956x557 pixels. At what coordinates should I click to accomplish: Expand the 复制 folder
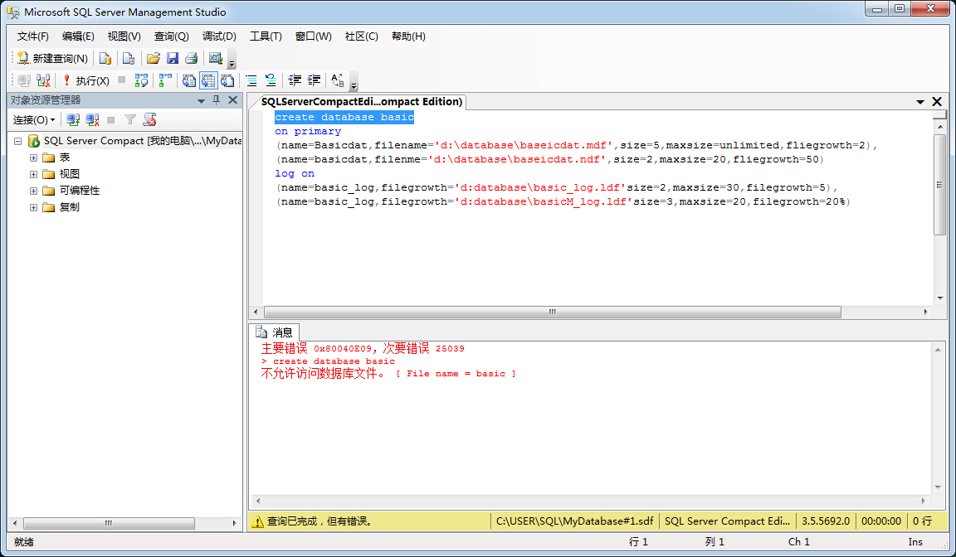pyautogui.click(x=33, y=207)
